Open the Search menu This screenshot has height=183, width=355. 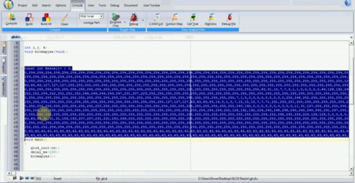pyautogui.click(x=46, y=5)
